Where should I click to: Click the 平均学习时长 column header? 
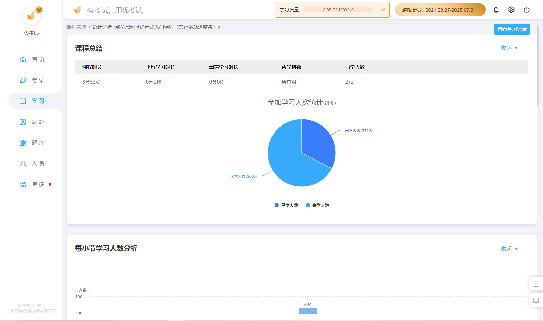point(160,67)
